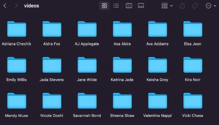Go forward with the right chevron
219x125 pixels.
(x=16, y=6)
